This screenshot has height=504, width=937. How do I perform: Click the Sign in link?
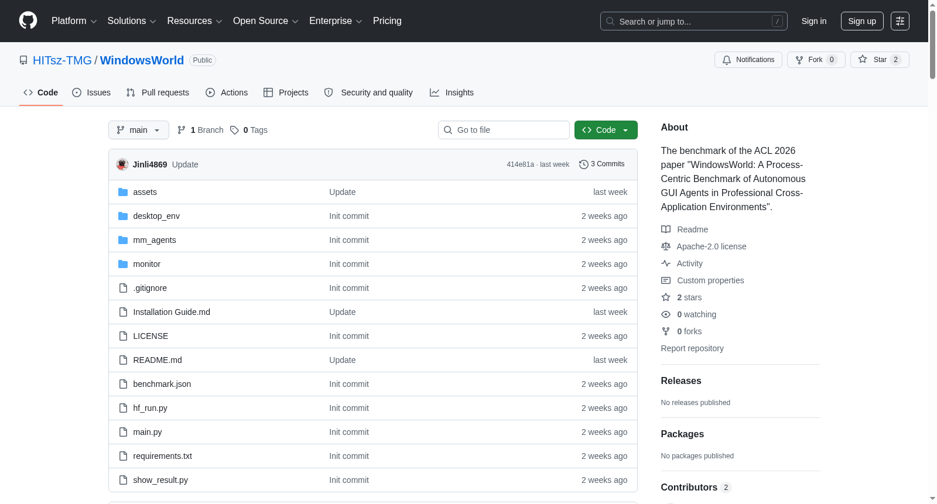(x=814, y=21)
